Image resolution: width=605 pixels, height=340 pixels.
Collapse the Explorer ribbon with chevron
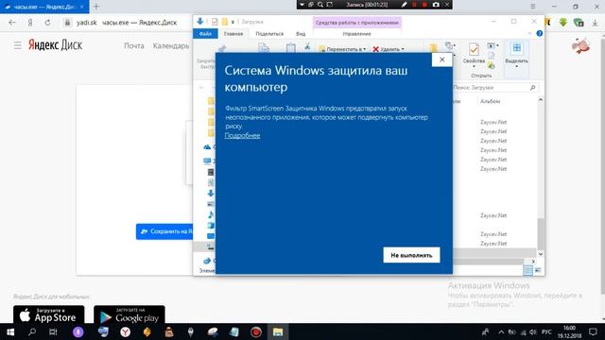pos(529,34)
